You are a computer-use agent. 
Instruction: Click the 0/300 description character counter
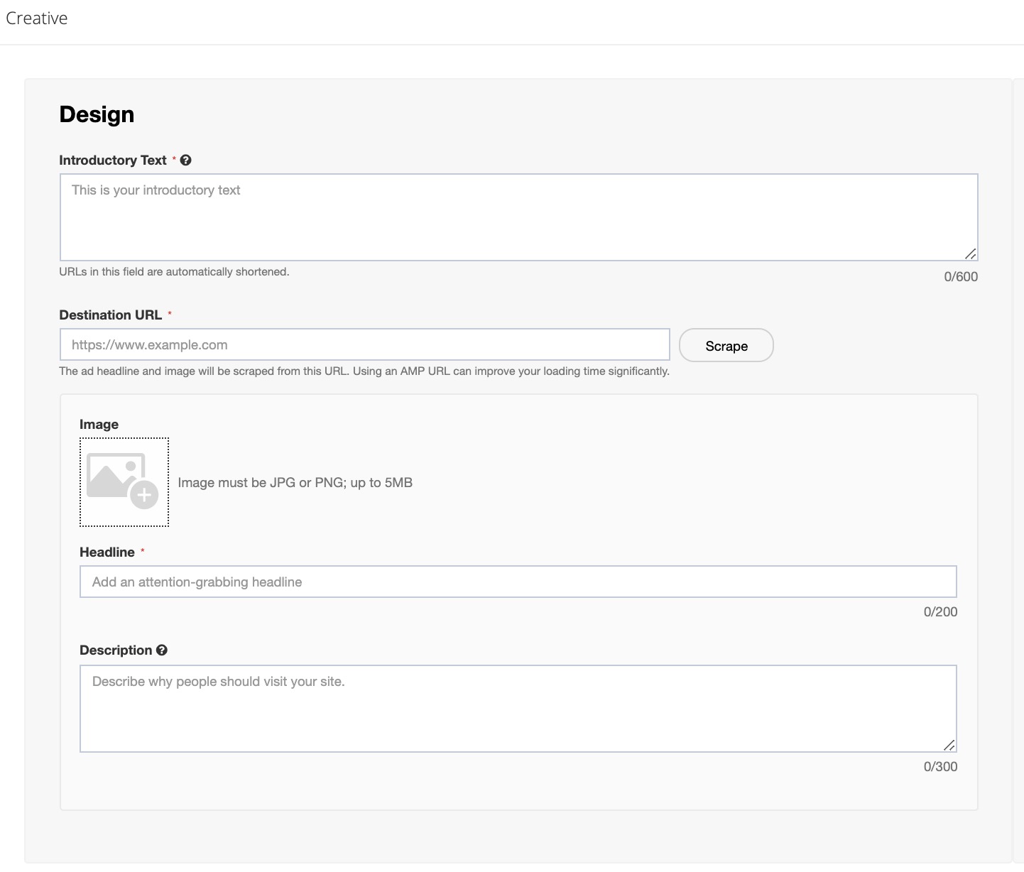(940, 767)
